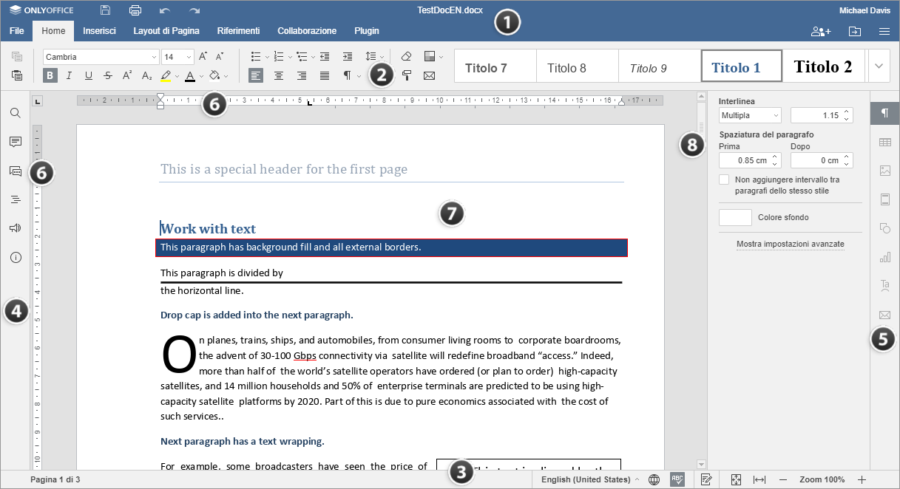The image size is (900, 489).
Task: Decrease font size with the smaller A icon
Action: coord(220,57)
